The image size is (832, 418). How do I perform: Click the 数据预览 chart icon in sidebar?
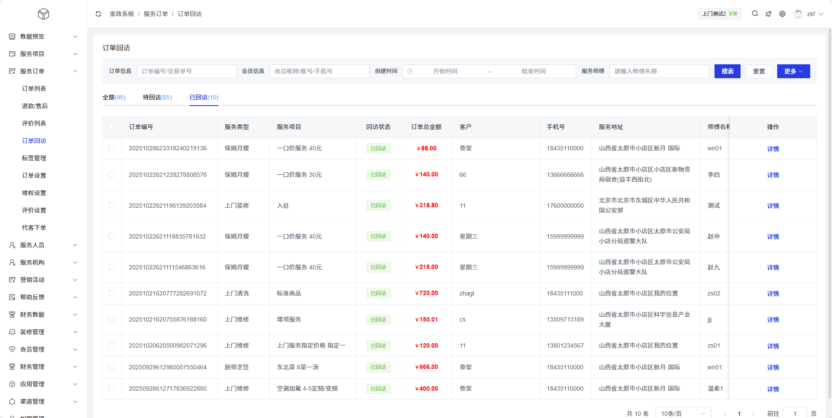tap(12, 36)
